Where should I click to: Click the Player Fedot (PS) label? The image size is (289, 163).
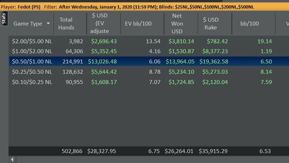[x=21, y=7]
